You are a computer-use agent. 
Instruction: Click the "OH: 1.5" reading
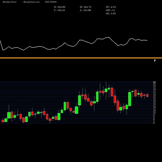tap(110, 10)
